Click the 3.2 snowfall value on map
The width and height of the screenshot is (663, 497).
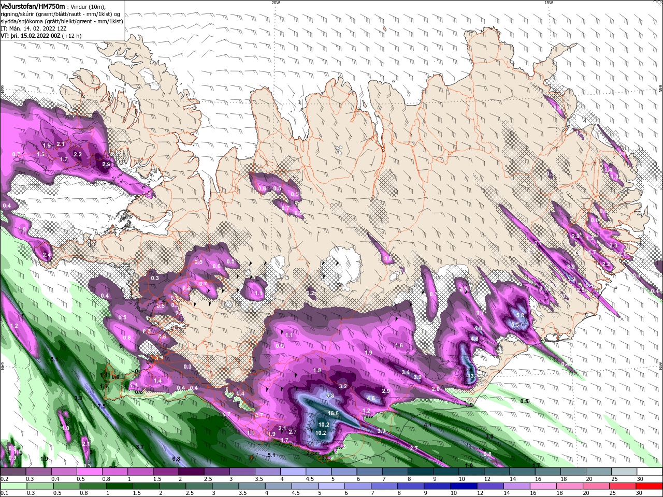pyautogui.click(x=343, y=386)
